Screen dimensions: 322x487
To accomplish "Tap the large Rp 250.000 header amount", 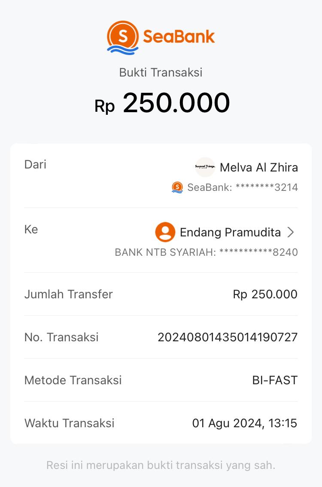I will [x=162, y=103].
